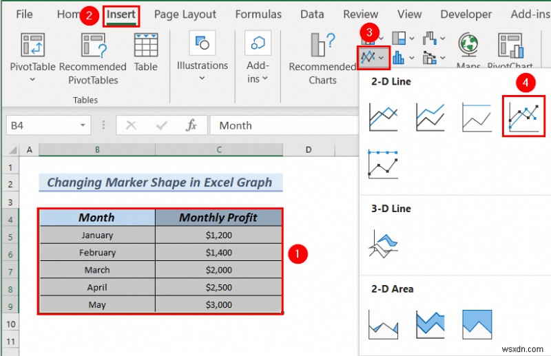Choose the 100% Stacked Area chart
The width and height of the screenshot is (551, 356).
[x=477, y=324]
